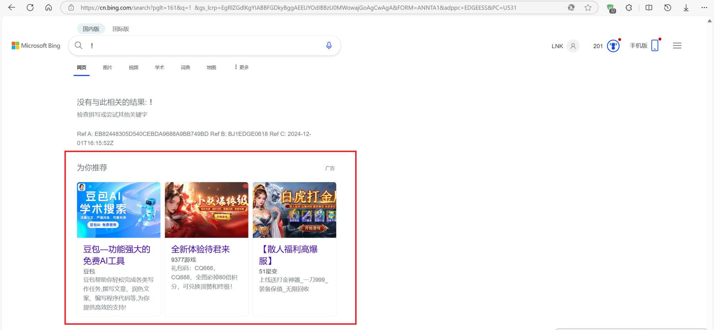Open 小妖爆终极 game ad image
This screenshot has height=330, width=714.
pyautogui.click(x=206, y=210)
